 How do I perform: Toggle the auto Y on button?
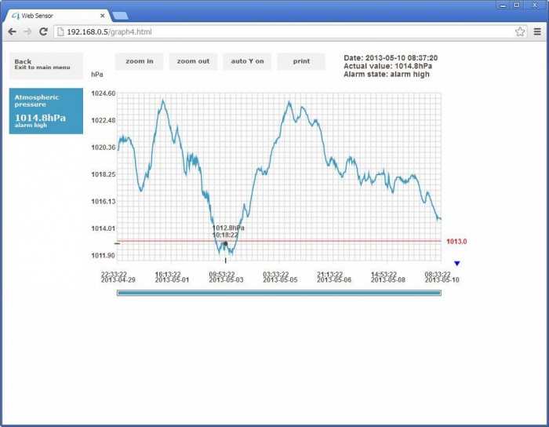(x=247, y=61)
